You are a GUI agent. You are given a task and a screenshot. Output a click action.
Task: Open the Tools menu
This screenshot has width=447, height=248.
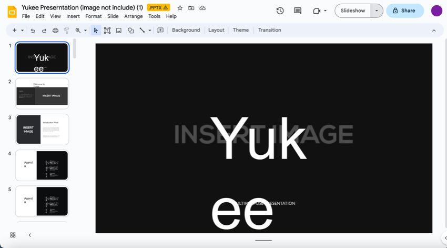[154, 16]
